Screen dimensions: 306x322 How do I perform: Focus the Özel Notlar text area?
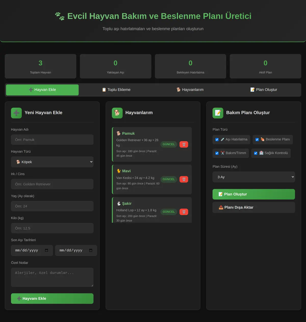(x=52, y=277)
